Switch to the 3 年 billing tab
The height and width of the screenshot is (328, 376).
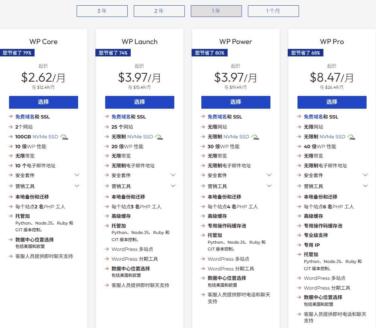[102, 11]
